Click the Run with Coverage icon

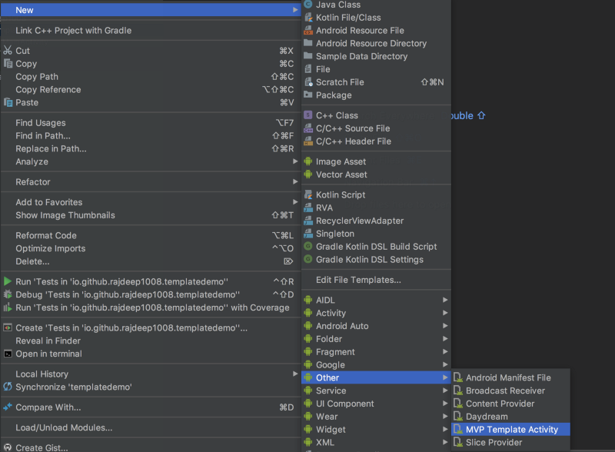tap(8, 307)
